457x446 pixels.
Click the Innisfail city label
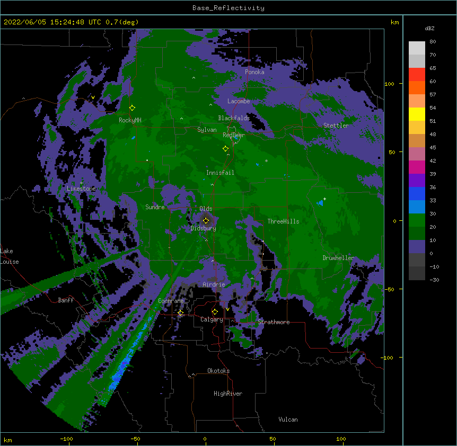pyautogui.click(x=220, y=173)
